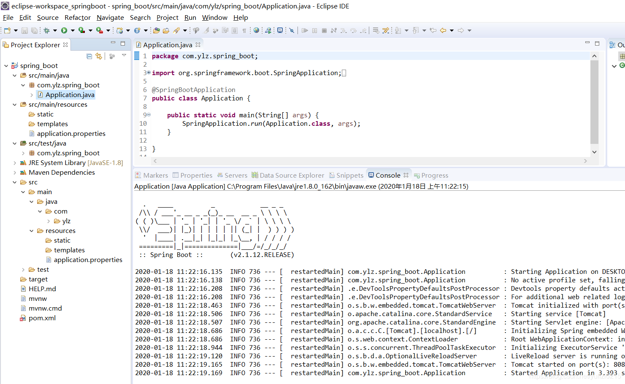
Task: Open the Run configurations dropdown arrow
Action: click(x=73, y=30)
